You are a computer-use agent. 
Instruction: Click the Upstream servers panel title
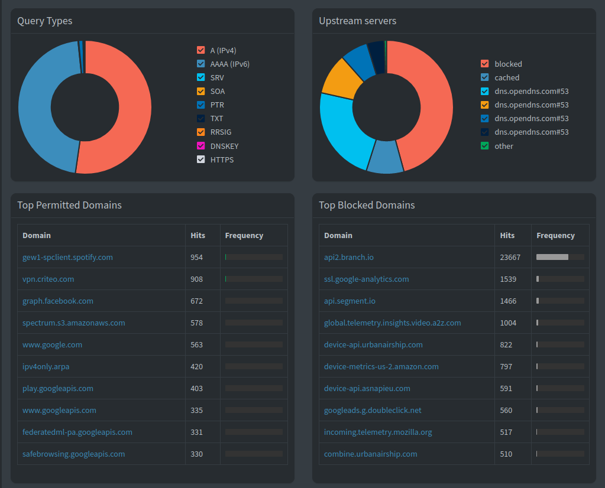click(358, 21)
